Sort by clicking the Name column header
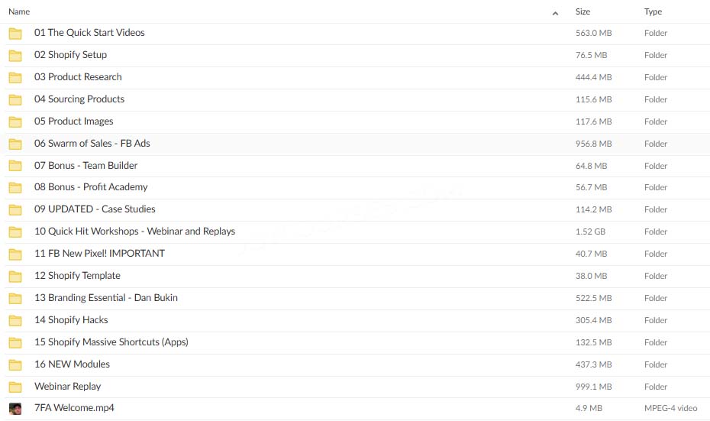710x421 pixels. 19,11
